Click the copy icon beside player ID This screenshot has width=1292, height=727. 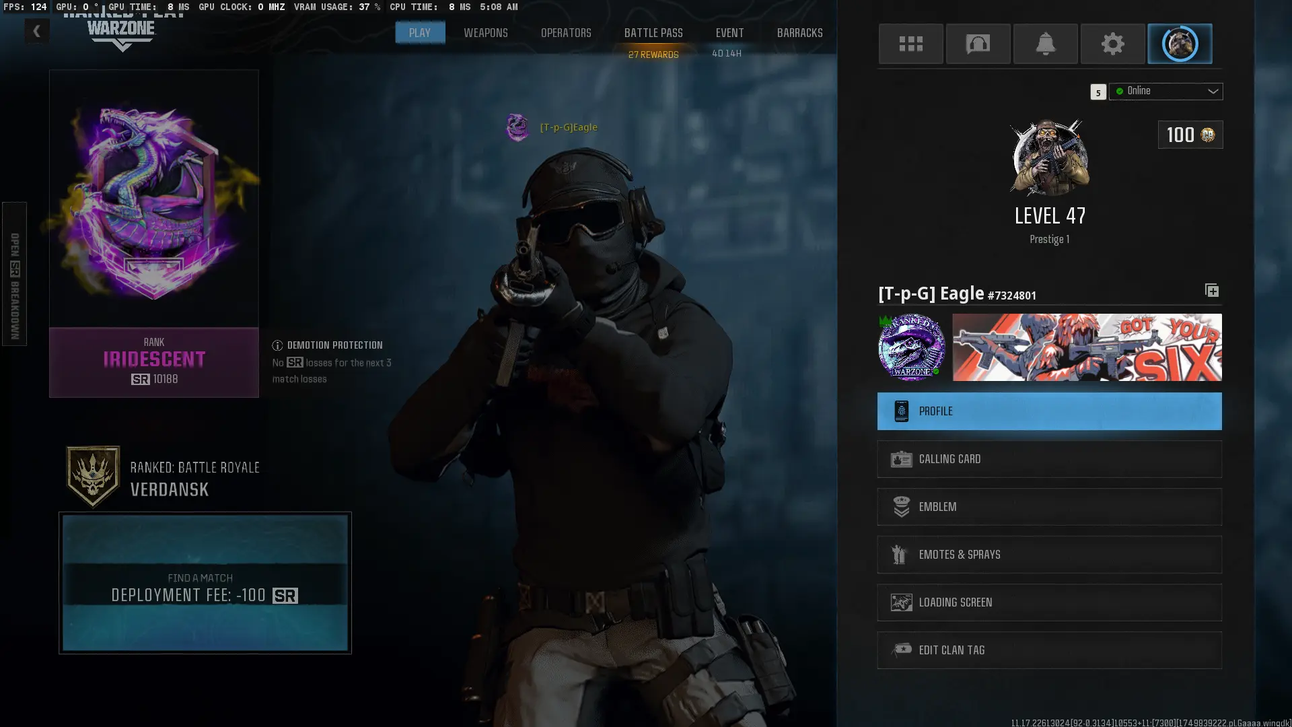point(1211,291)
